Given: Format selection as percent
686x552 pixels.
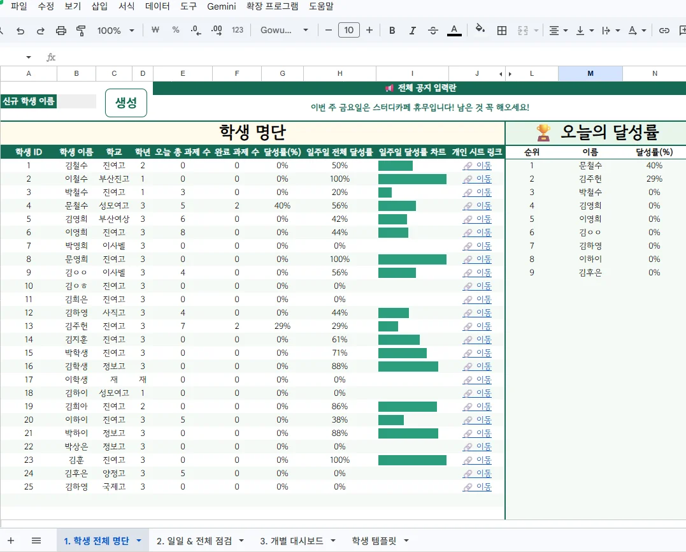Looking at the screenshot, I should click(175, 30).
